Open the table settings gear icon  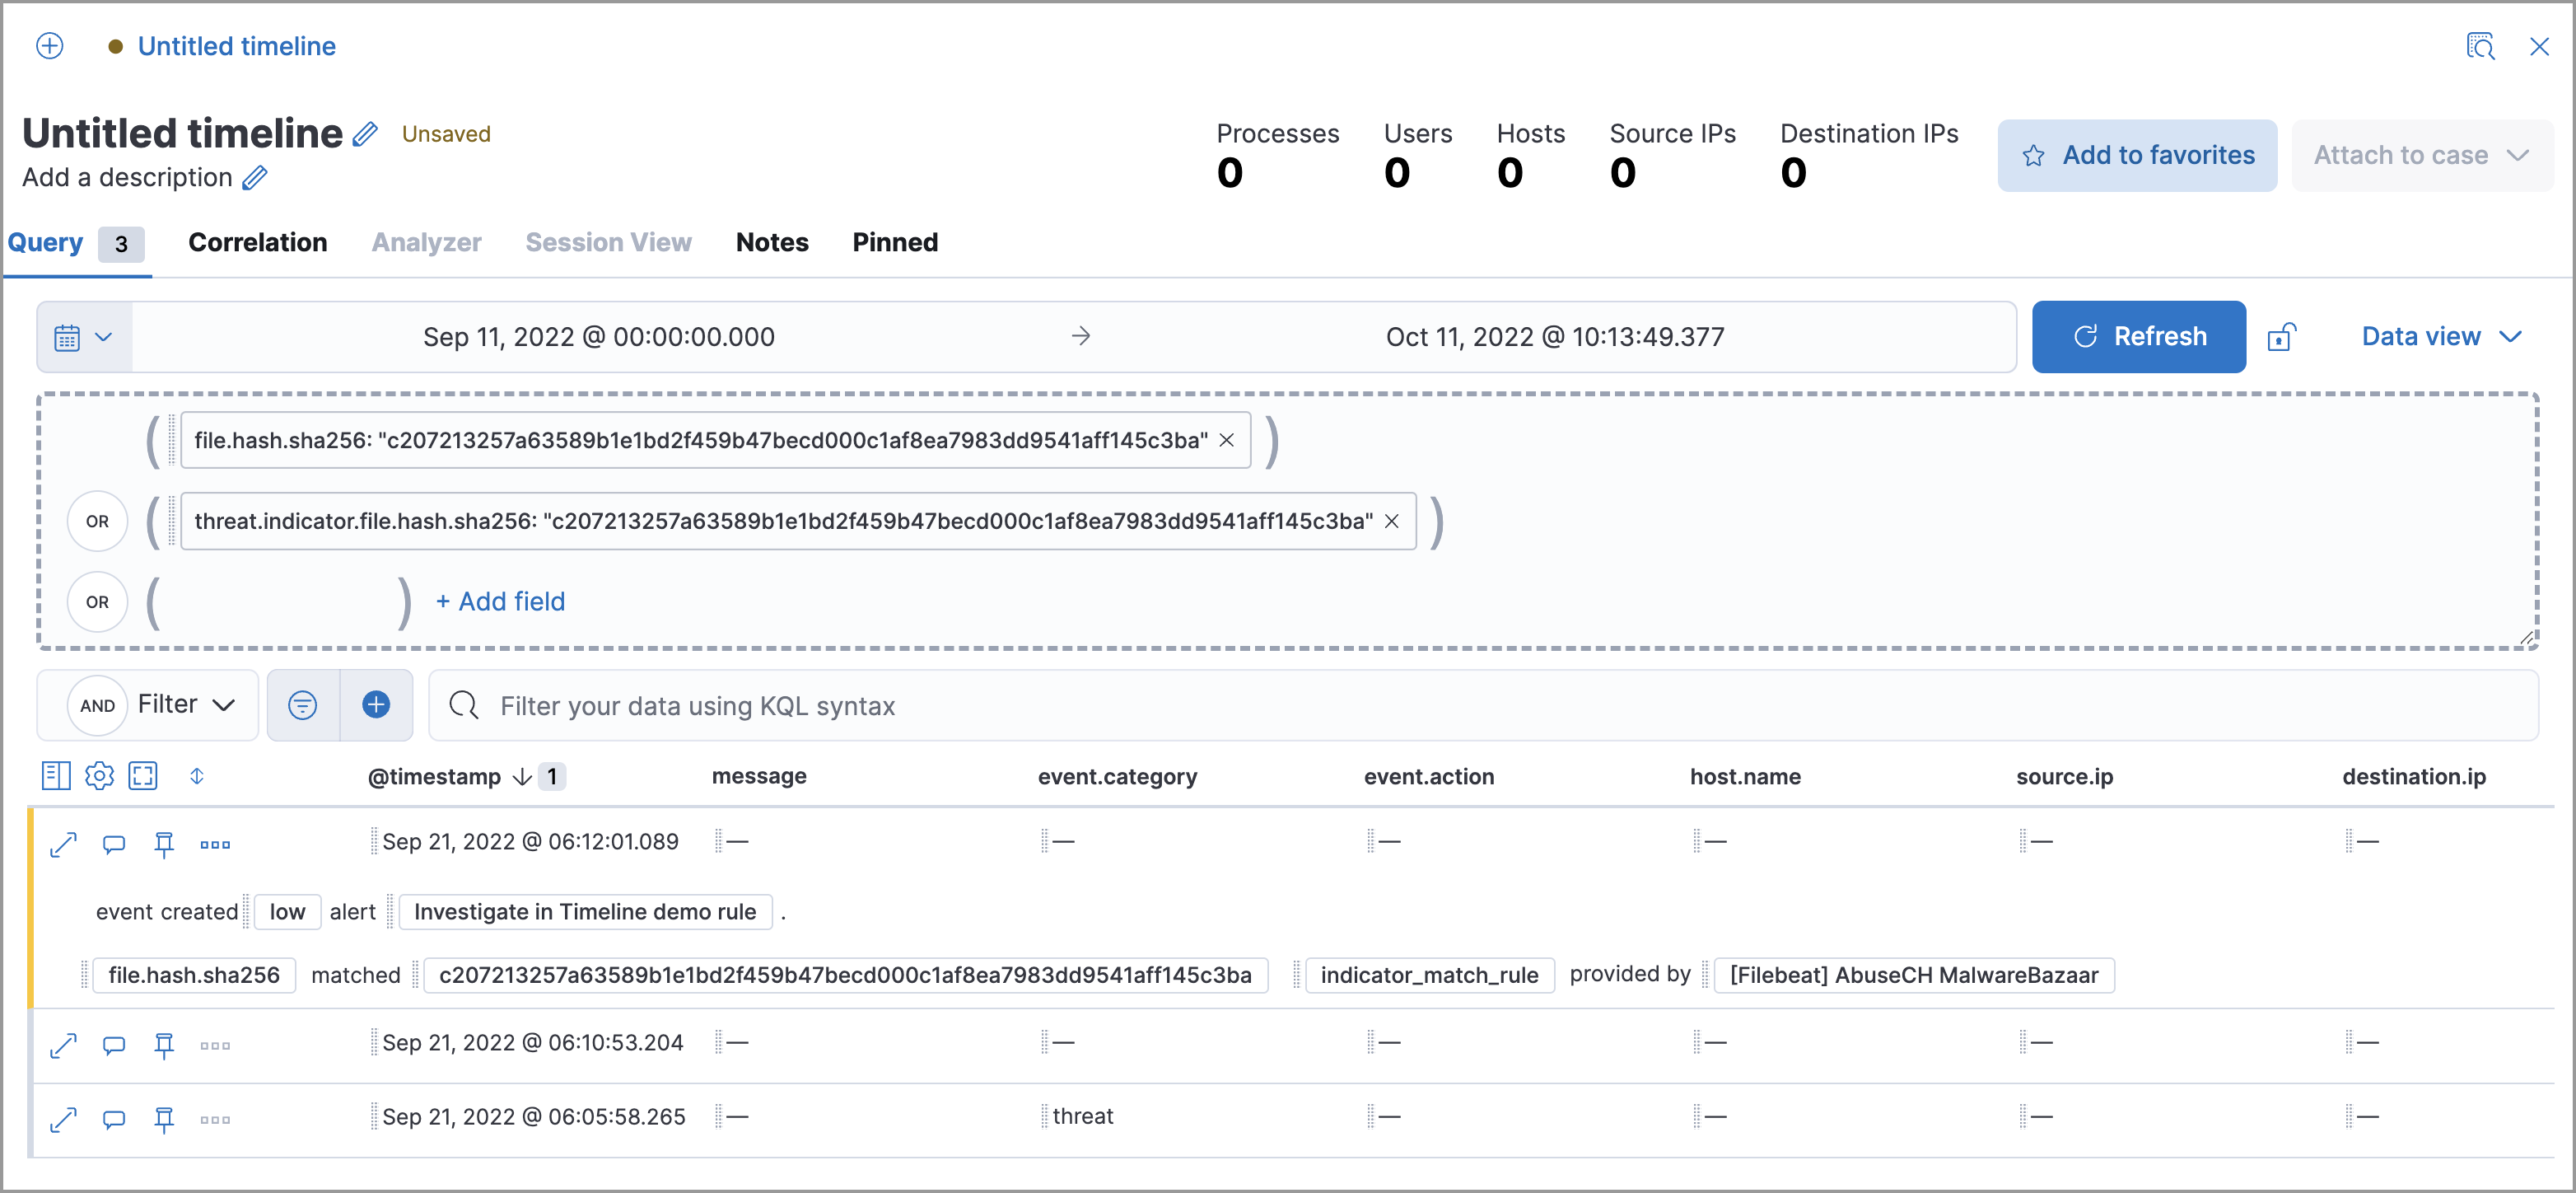pos(99,775)
